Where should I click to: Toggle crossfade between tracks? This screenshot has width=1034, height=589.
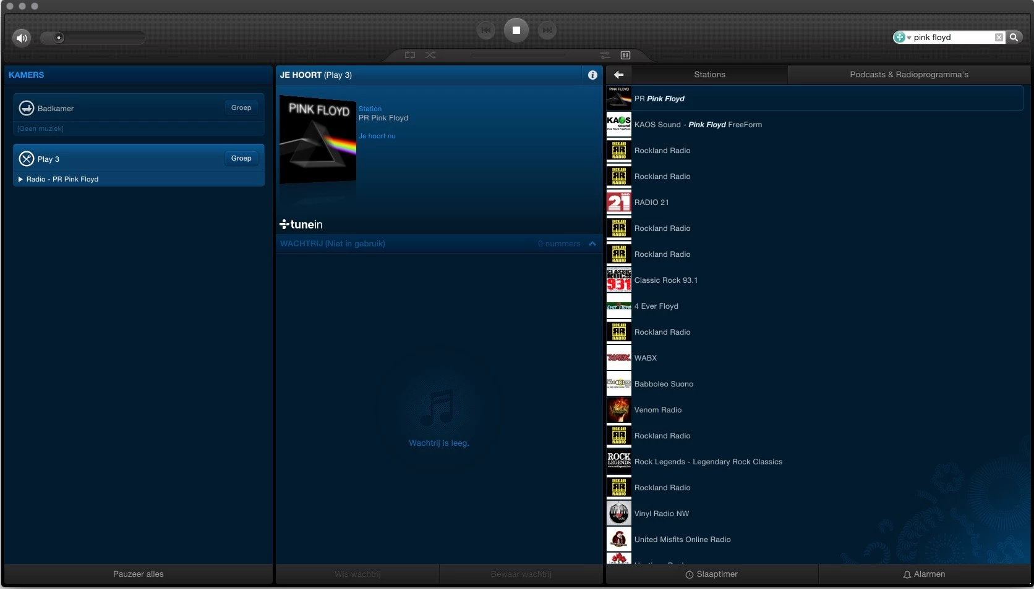[x=605, y=55]
